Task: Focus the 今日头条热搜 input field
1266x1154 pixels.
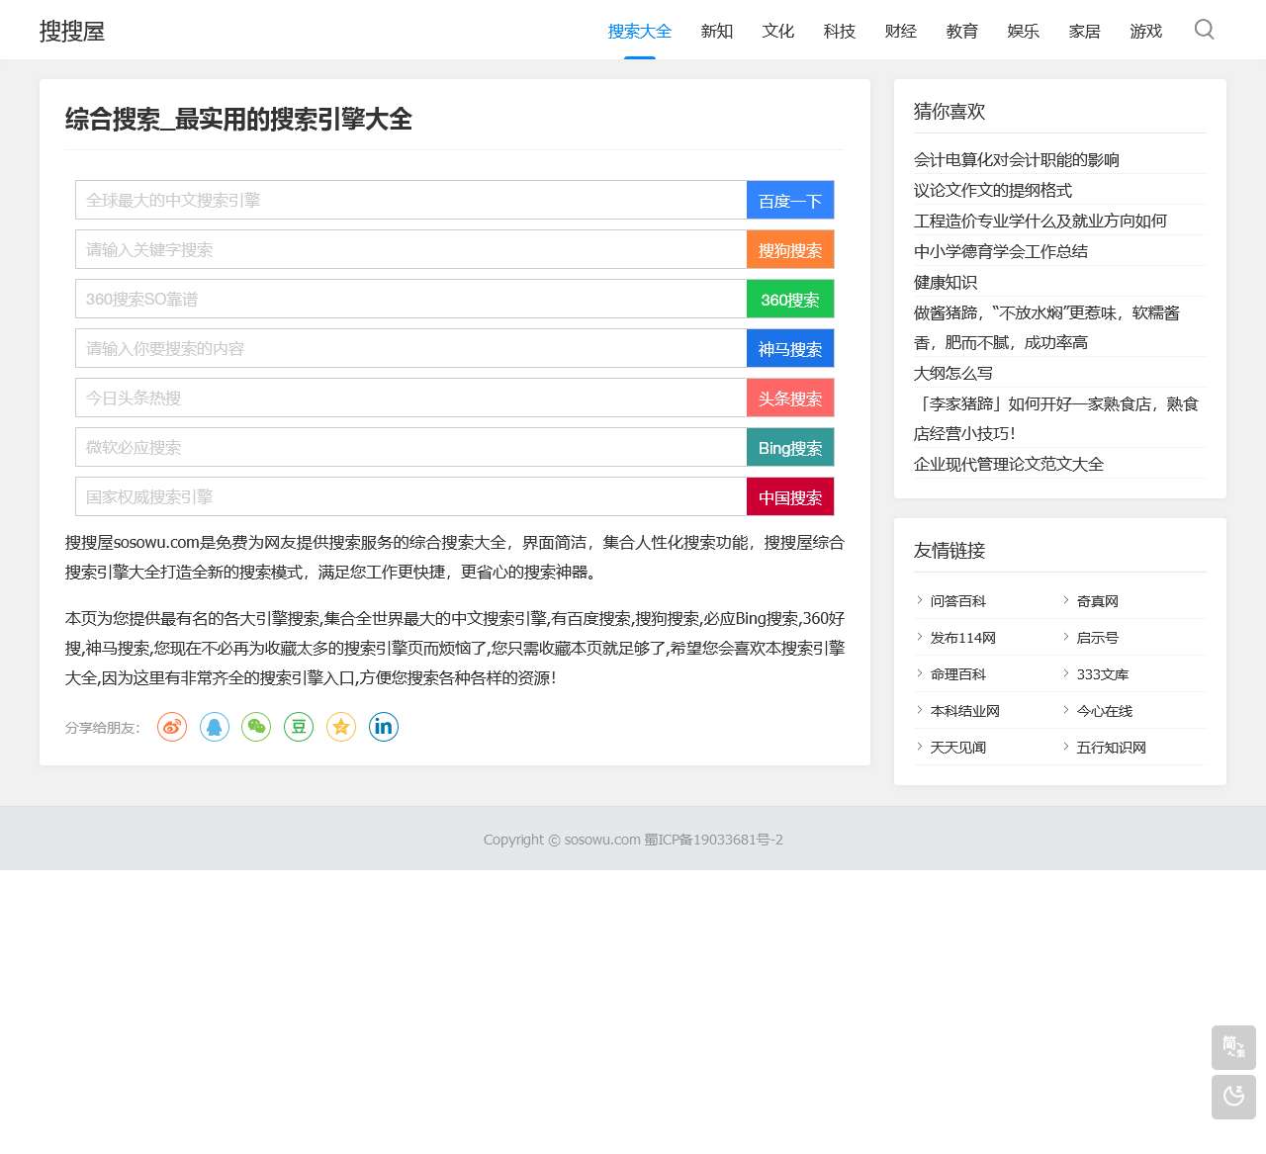Action: [410, 398]
